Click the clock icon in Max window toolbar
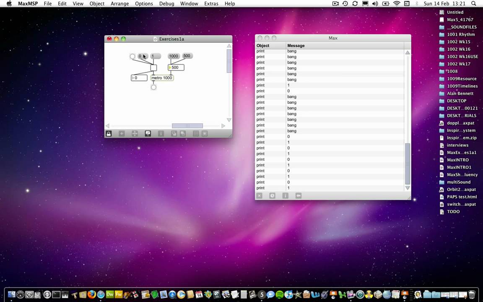 [272, 196]
